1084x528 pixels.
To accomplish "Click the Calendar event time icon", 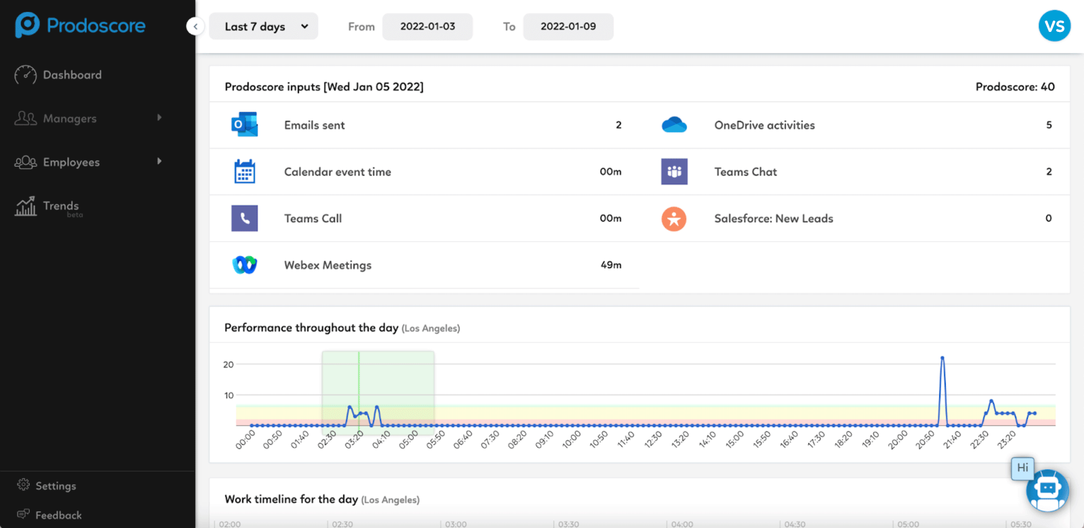I will point(244,172).
